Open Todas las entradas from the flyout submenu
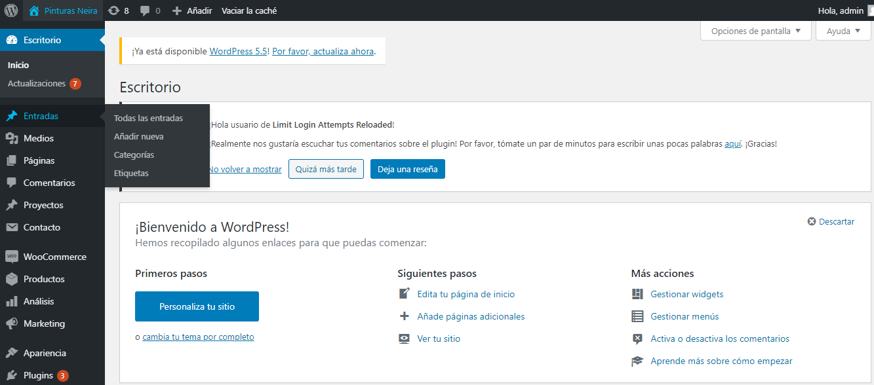This screenshot has width=874, height=385. click(x=148, y=118)
